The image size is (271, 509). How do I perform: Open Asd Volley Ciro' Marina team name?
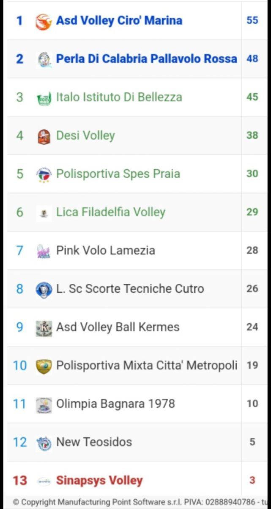(x=119, y=20)
